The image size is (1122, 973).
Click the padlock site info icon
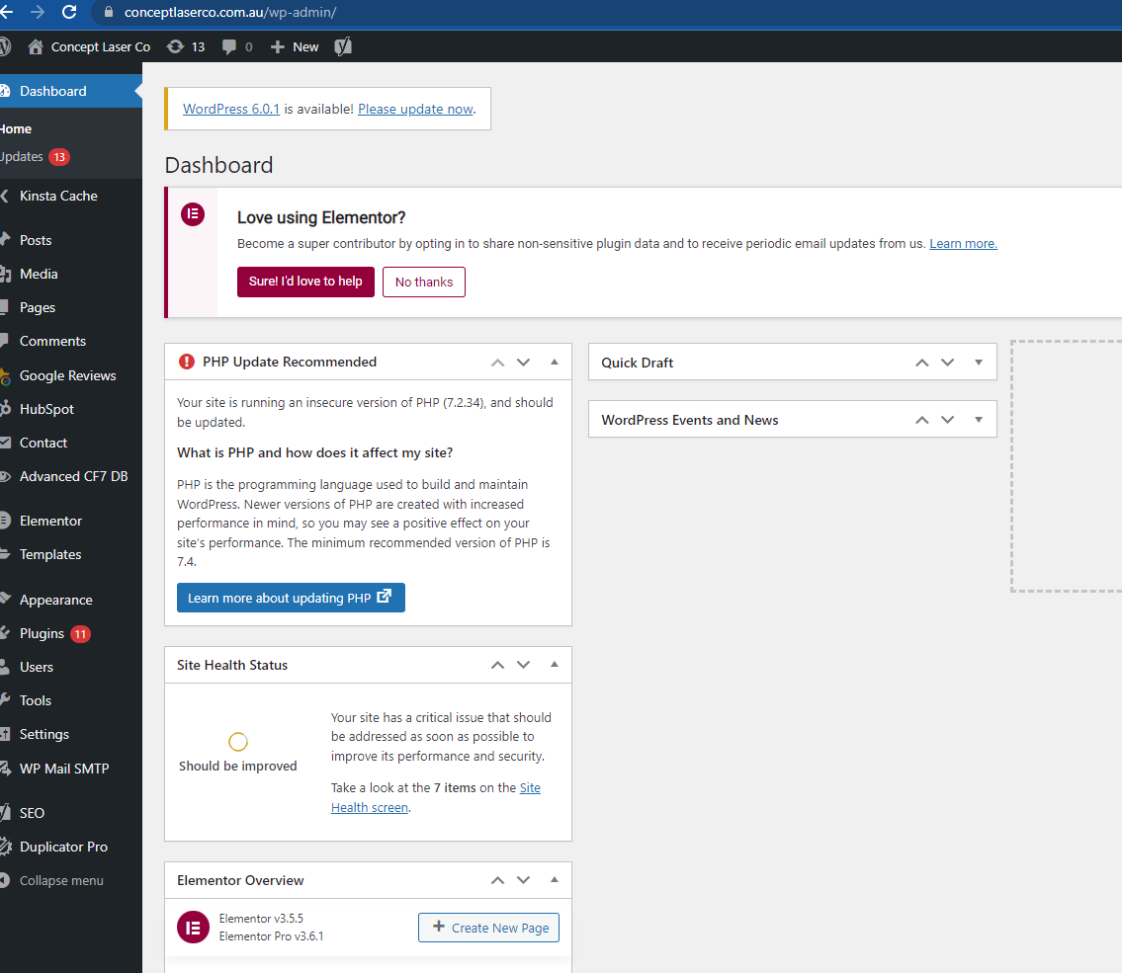[x=109, y=12]
